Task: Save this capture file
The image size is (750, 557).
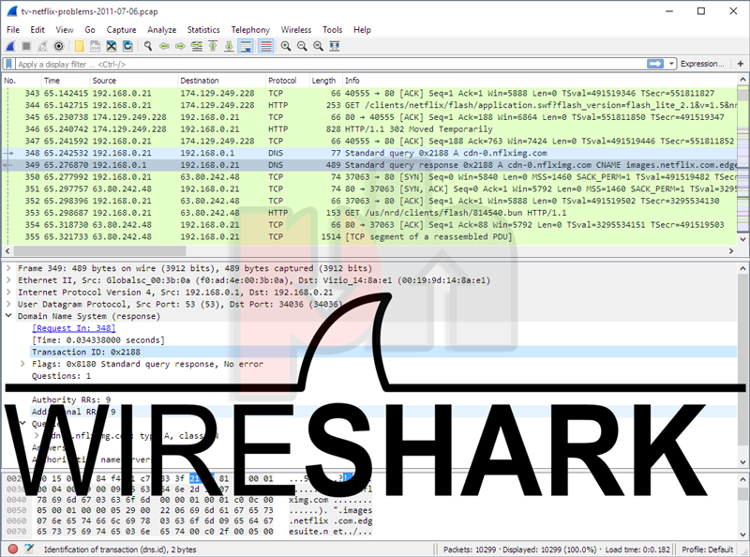Action: click(x=96, y=46)
